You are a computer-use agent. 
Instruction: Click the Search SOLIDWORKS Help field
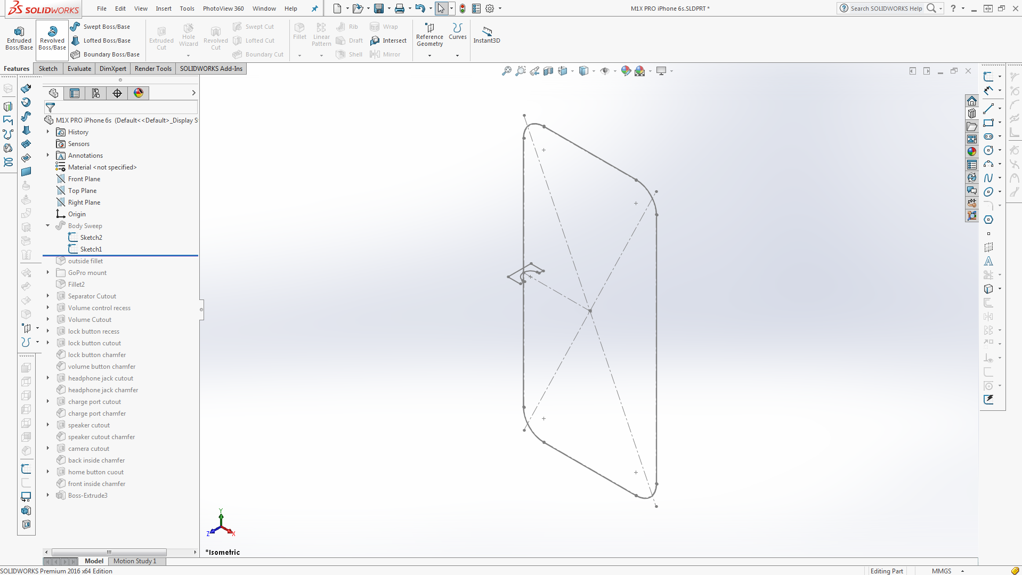tap(886, 9)
